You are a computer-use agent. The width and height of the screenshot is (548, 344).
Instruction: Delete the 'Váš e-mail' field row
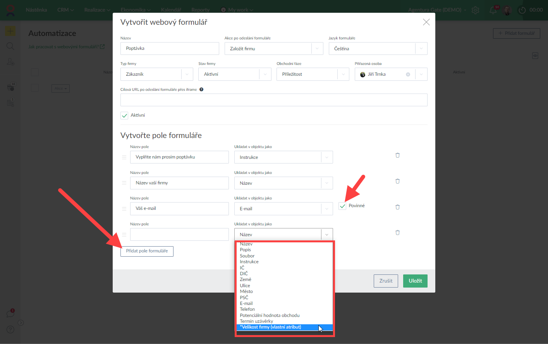pos(397,207)
